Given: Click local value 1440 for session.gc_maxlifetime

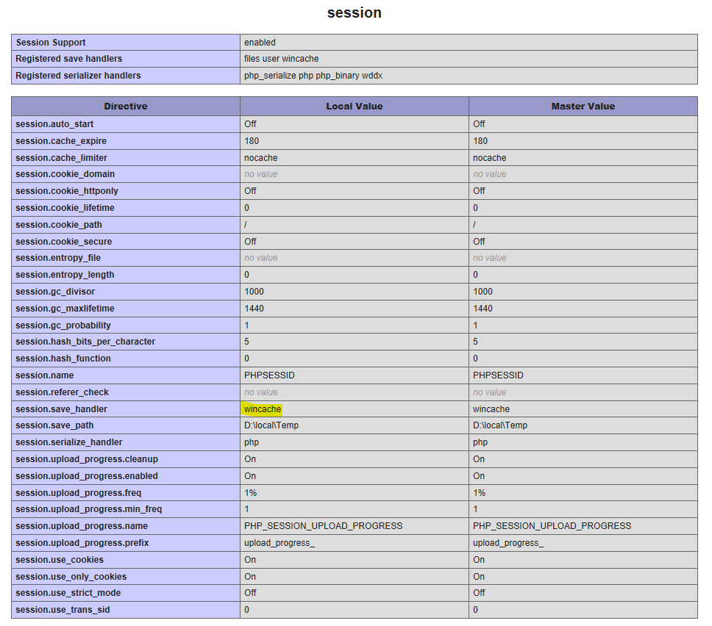Looking at the screenshot, I should (254, 309).
